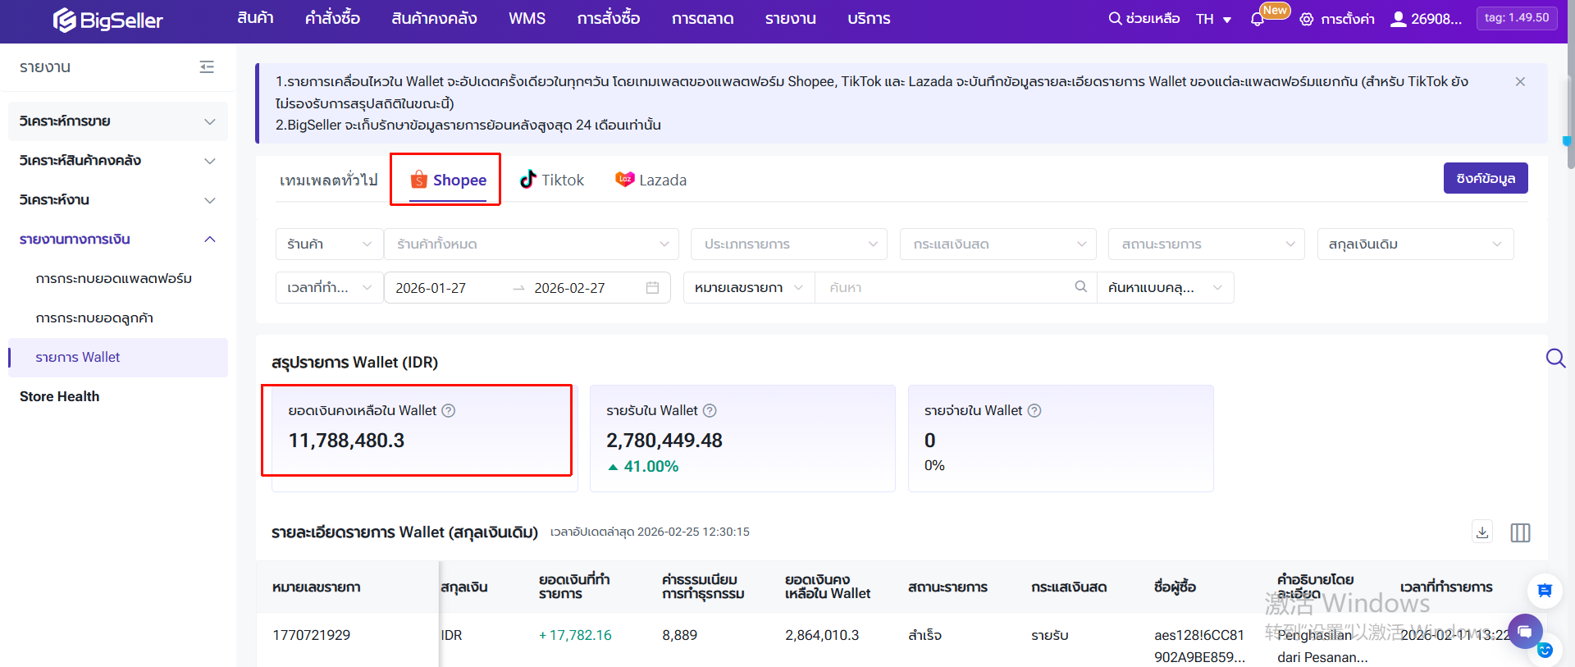Viewport: 1575px width, 667px height.
Task: Click the notification bell icon
Action: 1257,19
